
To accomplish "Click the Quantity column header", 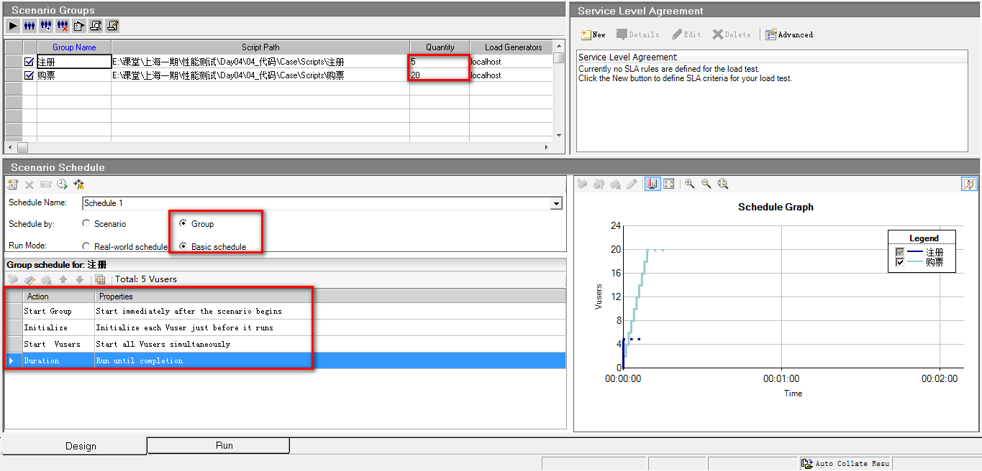I will [x=440, y=47].
